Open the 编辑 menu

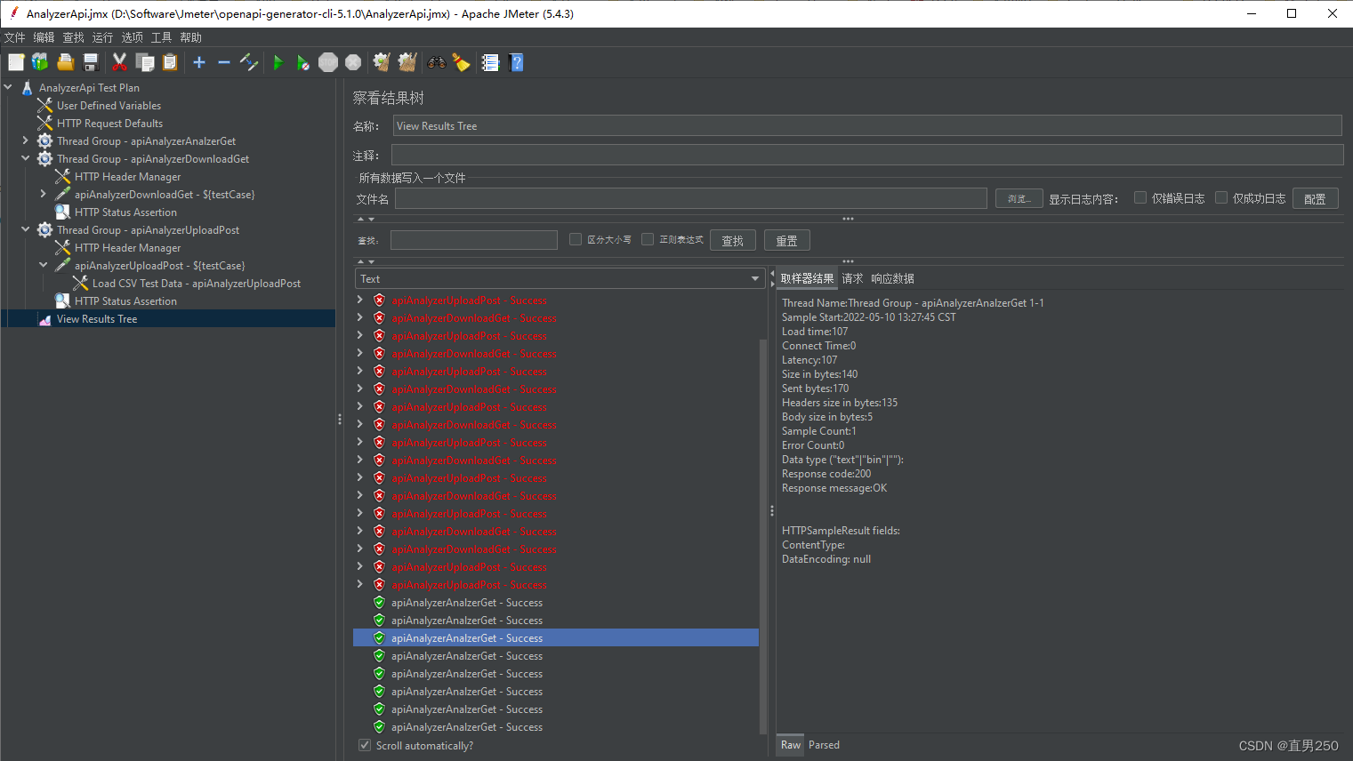(x=44, y=37)
